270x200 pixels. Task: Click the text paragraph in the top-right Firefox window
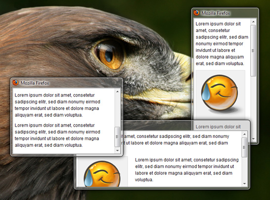222,43
